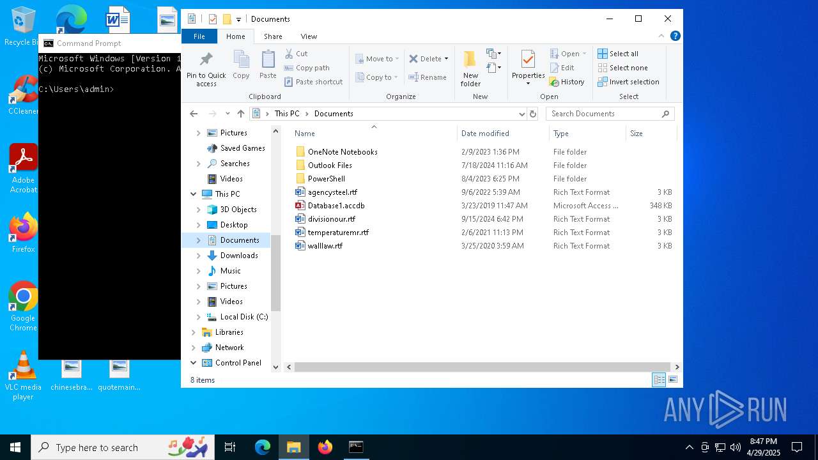Image resolution: width=818 pixels, height=460 pixels.
Task: Open the Copy to dropdown
Action: tap(377, 77)
